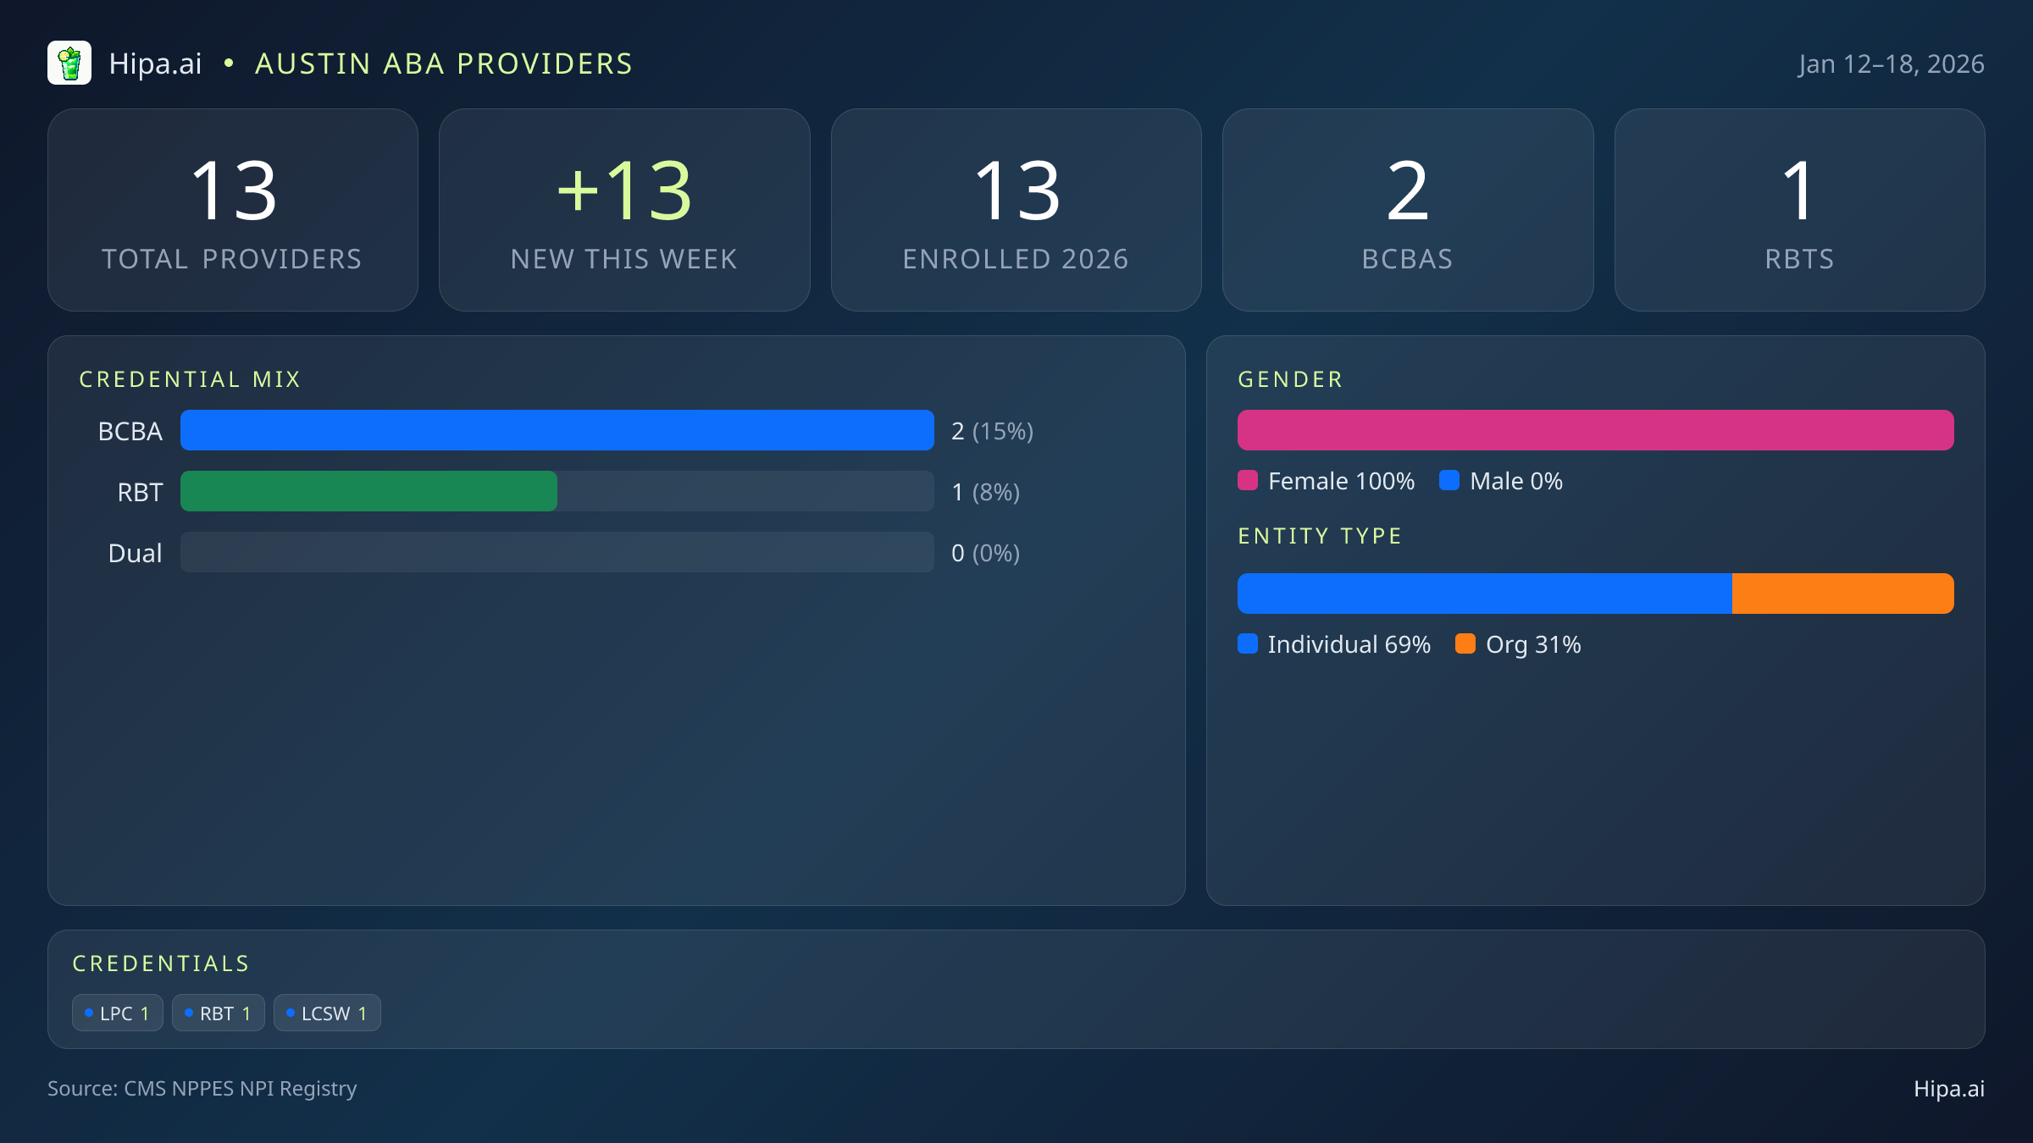Toggle the LPC credential chip
Image resolution: width=2033 pixels, height=1143 pixels.
click(x=118, y=1012)
